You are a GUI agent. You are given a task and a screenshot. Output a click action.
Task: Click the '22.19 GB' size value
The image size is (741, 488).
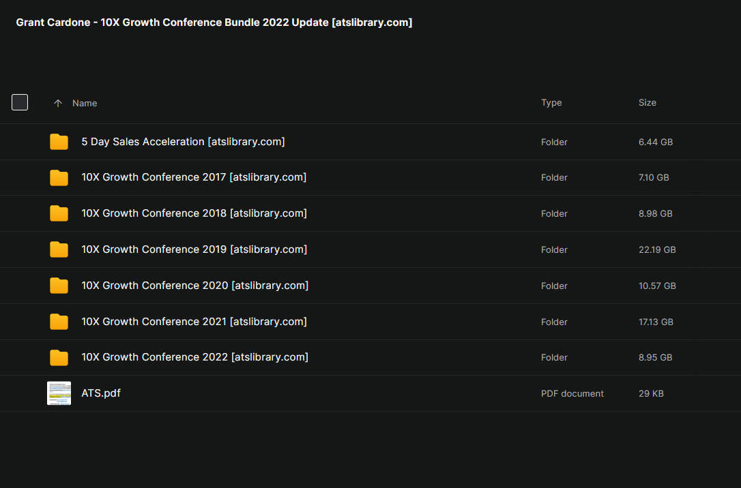(x=657, y=249)
